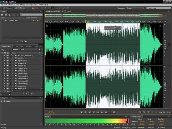Click the headphones icon beside the timeline ruler

click(165, 21)
